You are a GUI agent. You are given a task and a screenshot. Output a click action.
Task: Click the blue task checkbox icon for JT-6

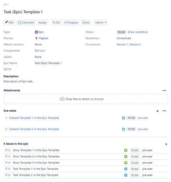126,175
